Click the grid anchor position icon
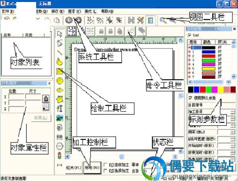Image resolution: width=238 pixels, height=181 pixels. (x=46, y=107)
